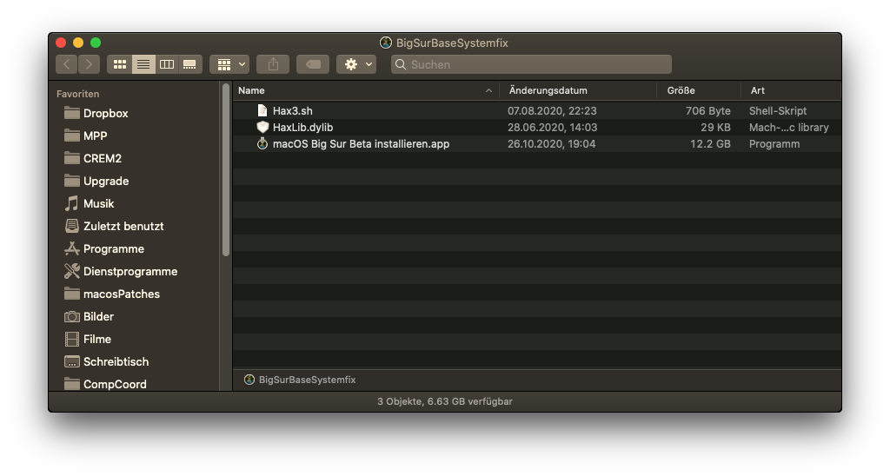Screen dimensions: 890x476
Task: Open the group-by arrangement dropdown
Action: (229, 64)
